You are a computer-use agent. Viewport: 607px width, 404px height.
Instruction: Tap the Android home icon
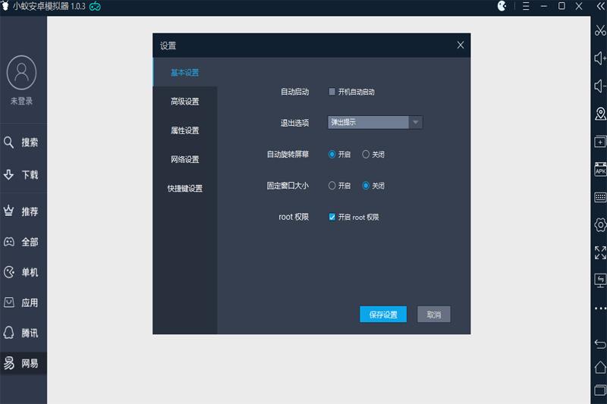click(600, 368)
